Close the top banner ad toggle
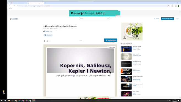181x102 pixels. click(x=180, y=12)
